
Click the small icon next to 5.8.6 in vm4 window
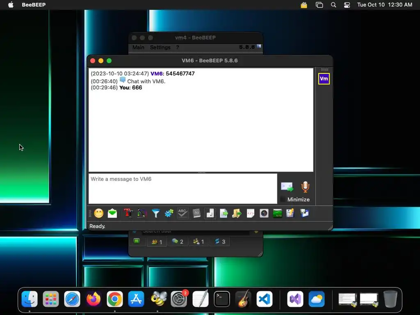pyautogui.click(x=259, y=46)
